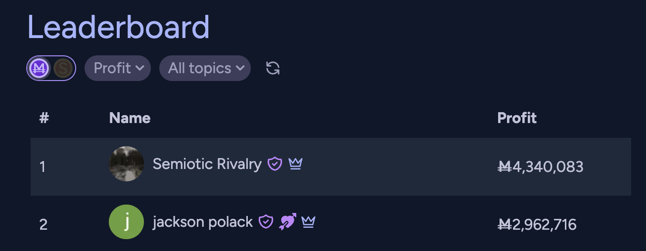Open Semiotic Rivalry's profile avatar
Image resolution: width=646 pixels, height=251 pixels.
point(126,164)
